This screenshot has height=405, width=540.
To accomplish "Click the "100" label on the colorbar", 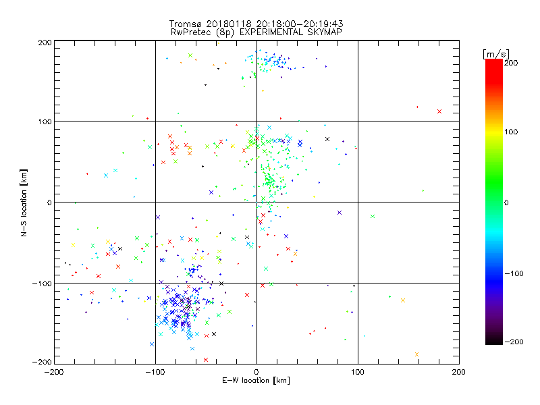I will [x=511, y=132].
